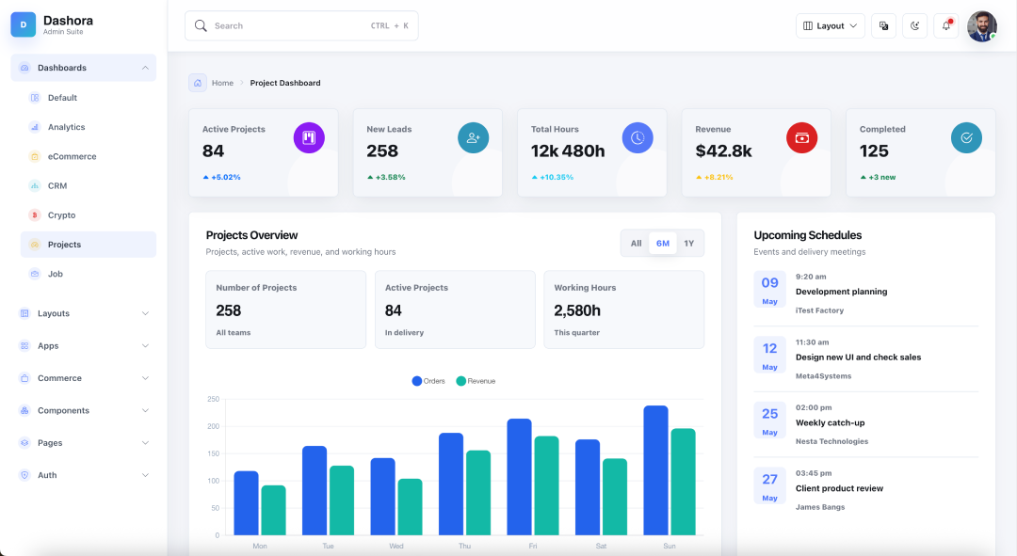Select the 6M time range

point(663,244)
